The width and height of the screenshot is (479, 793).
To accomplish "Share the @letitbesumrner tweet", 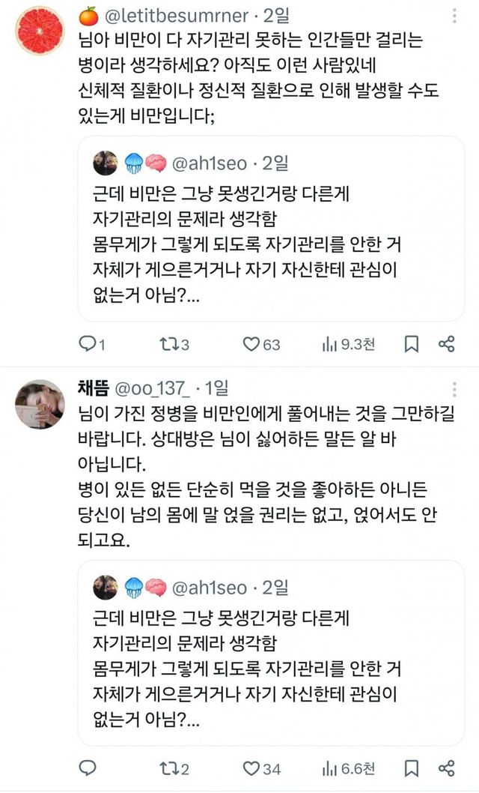I will coord(447,344).
